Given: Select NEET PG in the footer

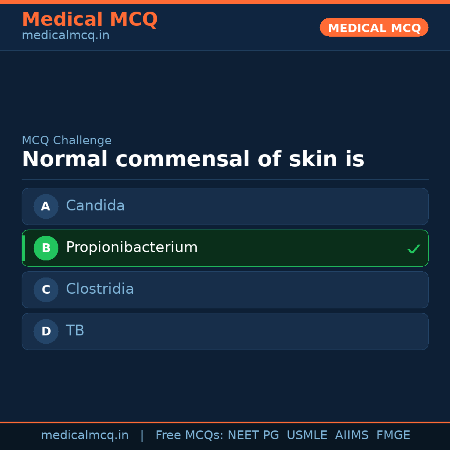Looking at the screenshot, I should (253, 435).
